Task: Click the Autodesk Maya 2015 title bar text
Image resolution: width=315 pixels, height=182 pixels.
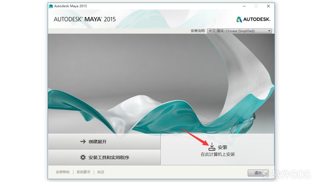Action: click(70, 6)
